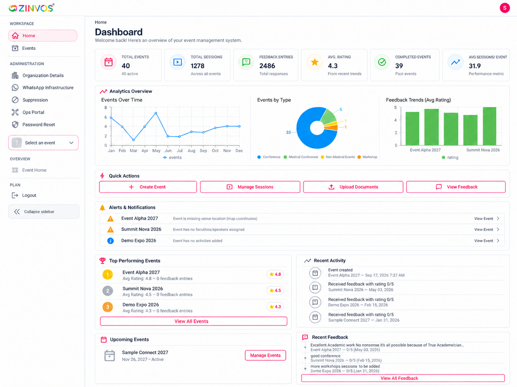Click the Medical Conference legend color dot
This screenshot has width=517, height=387.
tap(285, 157)
